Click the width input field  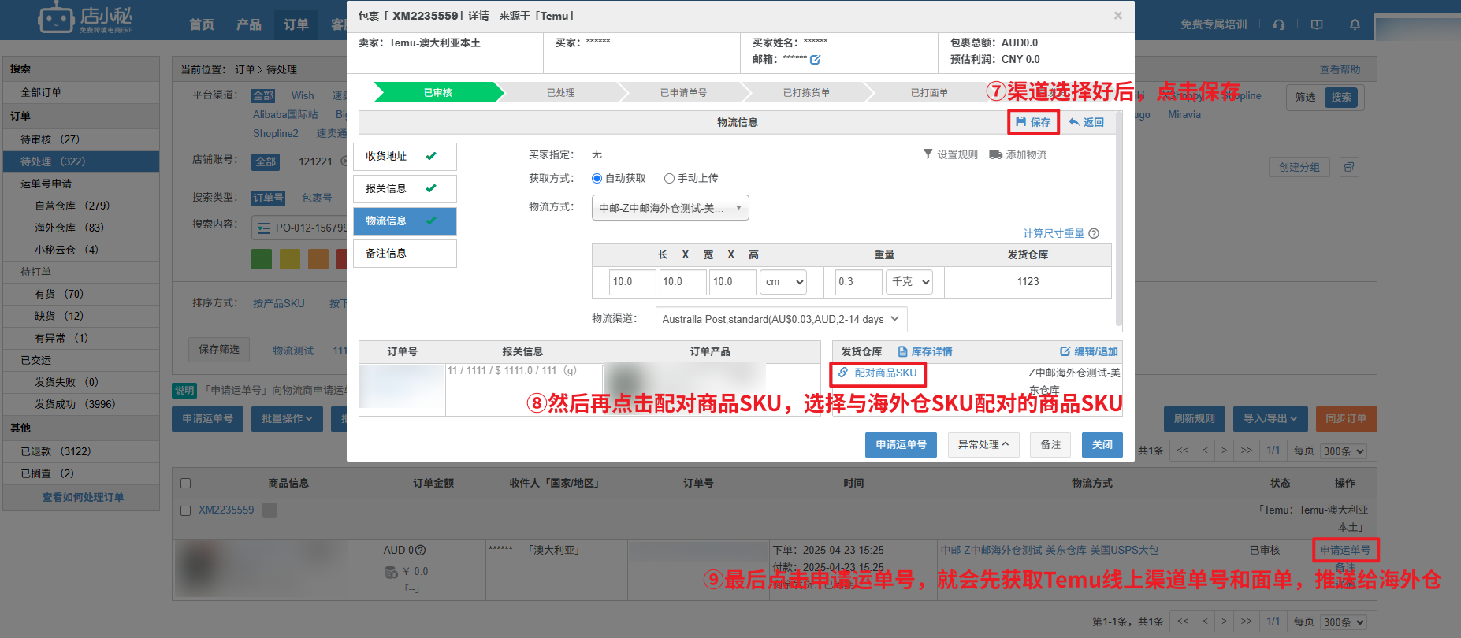[682, 282]
